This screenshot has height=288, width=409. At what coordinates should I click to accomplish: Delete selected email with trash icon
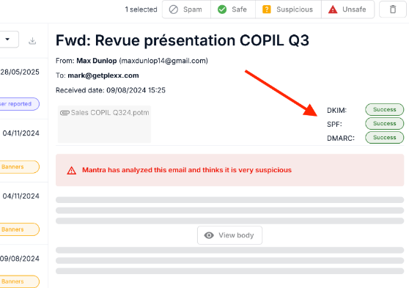(393, 10)
